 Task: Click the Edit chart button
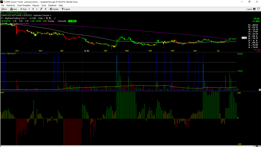click(33, 18)
